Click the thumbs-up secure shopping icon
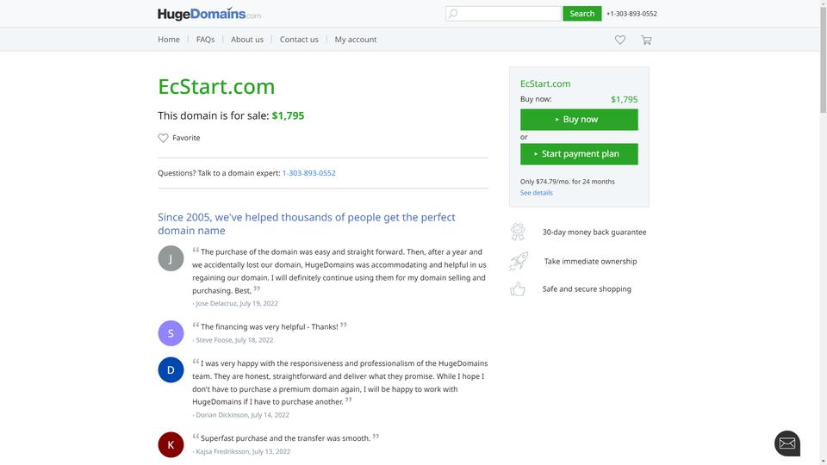 click(518, 289)
